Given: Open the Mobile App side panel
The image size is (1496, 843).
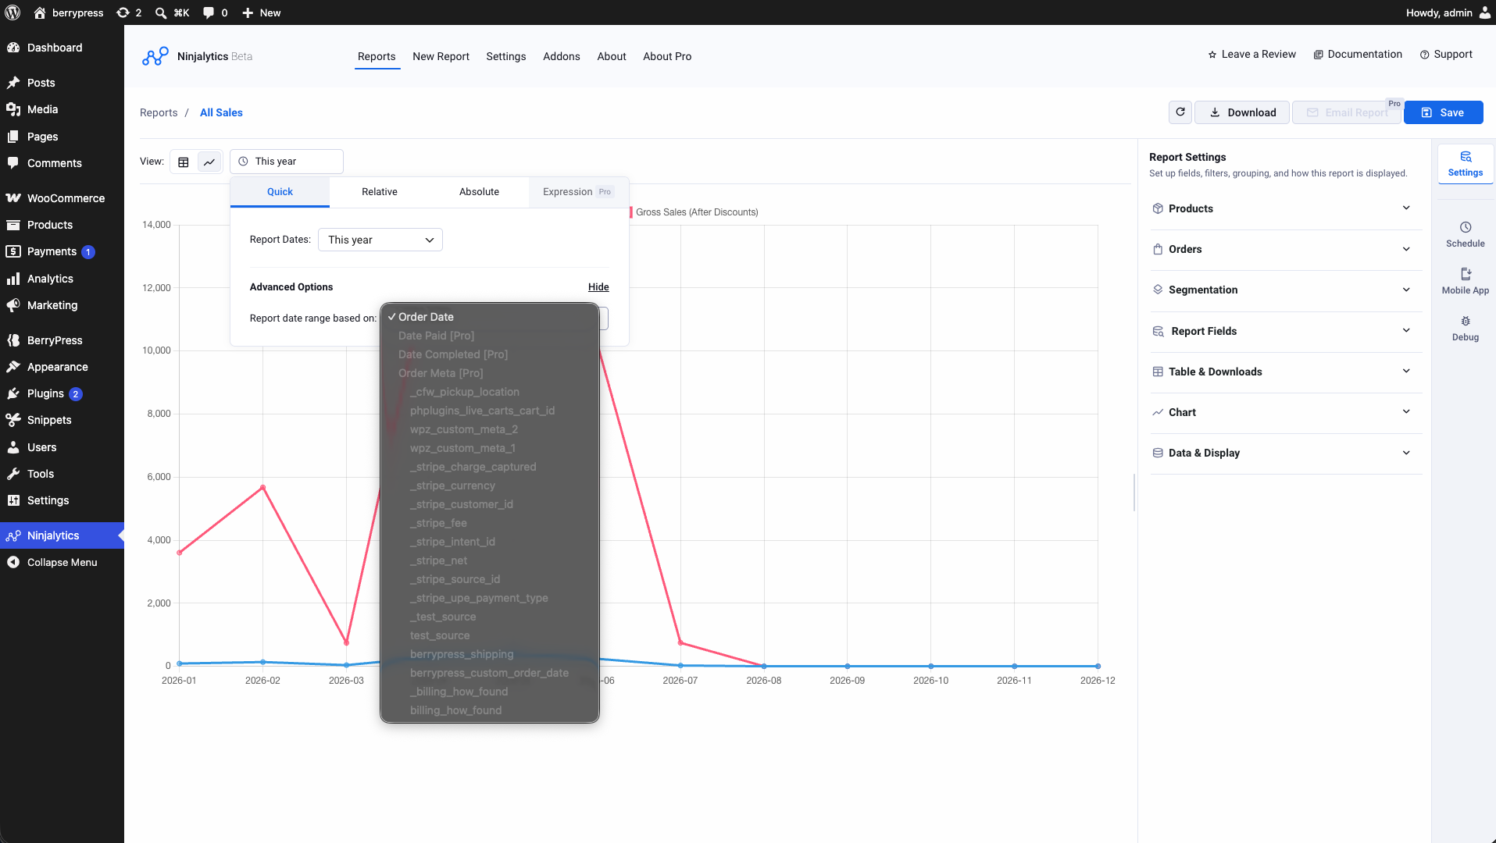Looking at the screenshot, I should click(x=1466, y=281).
